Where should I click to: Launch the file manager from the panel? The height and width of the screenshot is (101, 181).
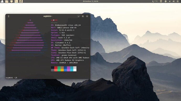click(7, 1)
